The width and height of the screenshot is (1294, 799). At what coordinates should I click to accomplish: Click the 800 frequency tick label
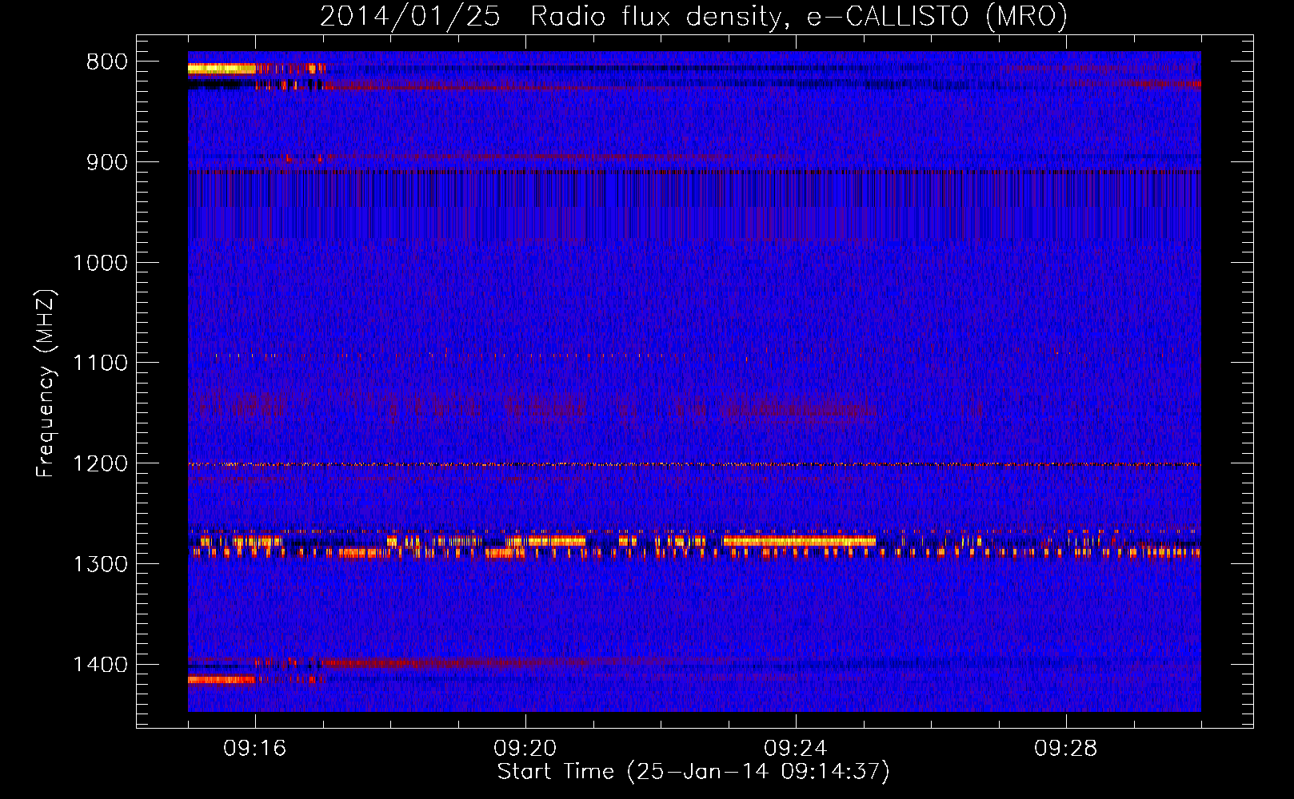tap(107, 62)
